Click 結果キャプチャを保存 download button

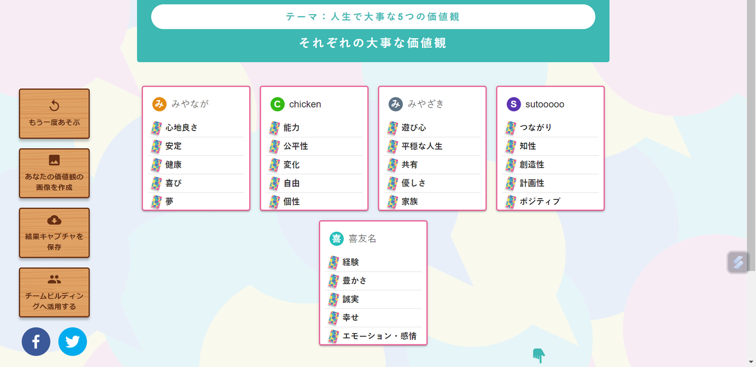pos(54,233)
